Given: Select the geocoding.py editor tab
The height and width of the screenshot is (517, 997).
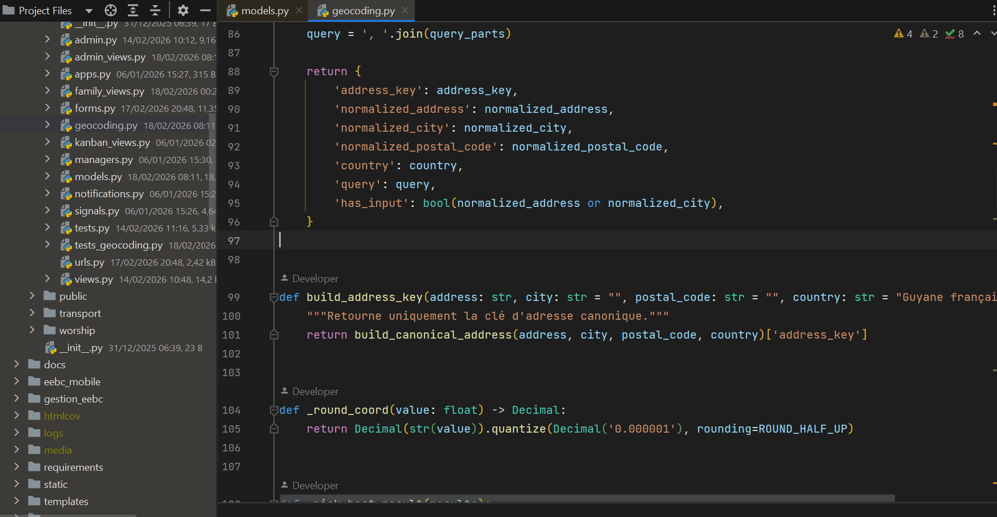Looking at the screenshot, I should tap(362, 11).
